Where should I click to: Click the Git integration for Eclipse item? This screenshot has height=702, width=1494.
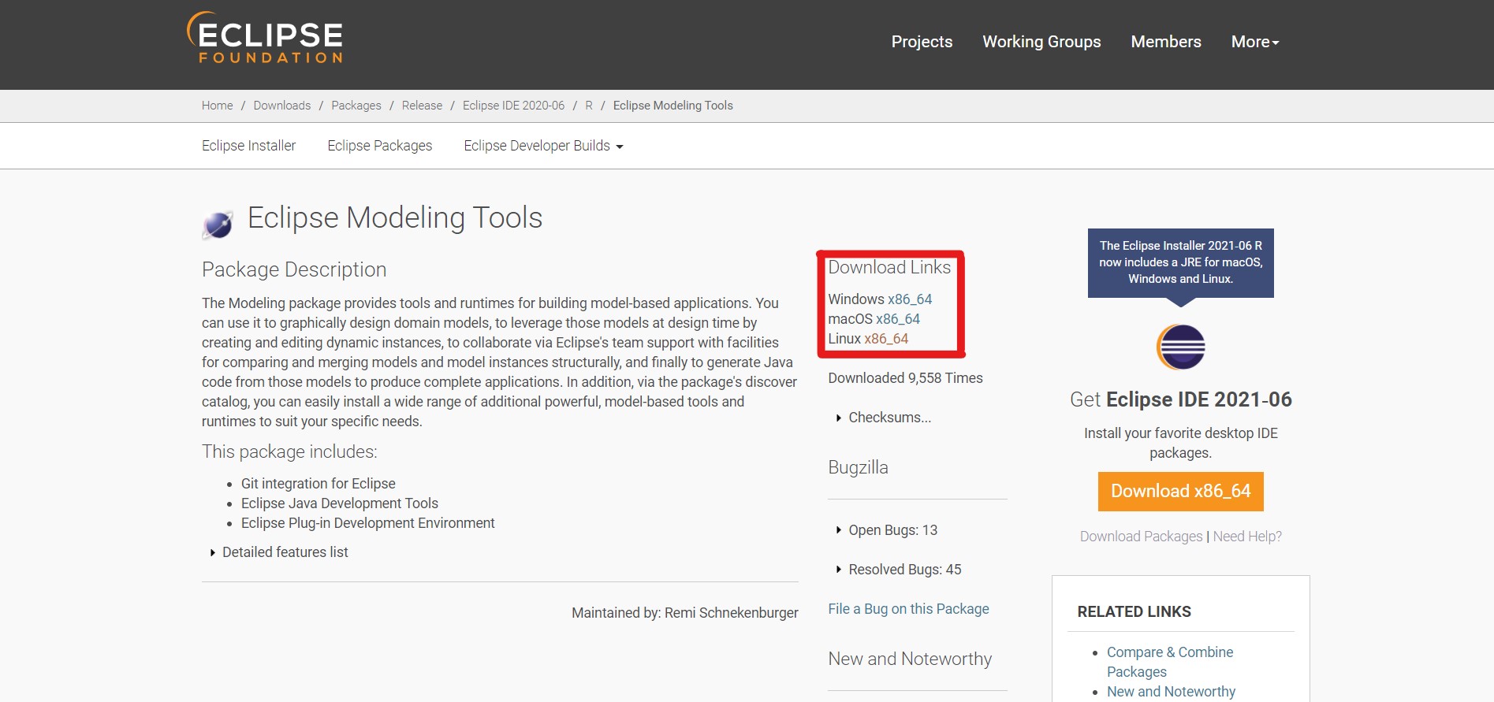319,484
